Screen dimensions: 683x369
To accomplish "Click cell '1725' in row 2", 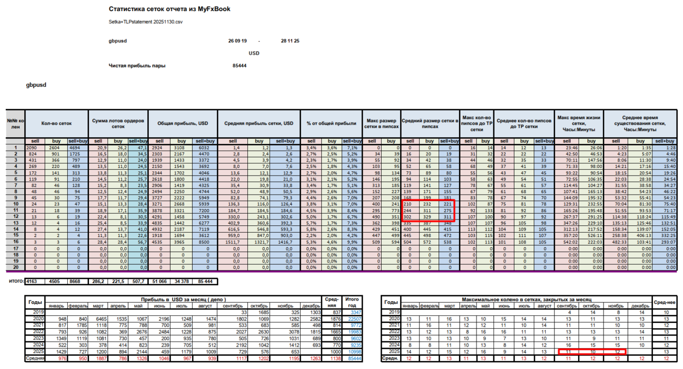I will (x=77, y=154).
